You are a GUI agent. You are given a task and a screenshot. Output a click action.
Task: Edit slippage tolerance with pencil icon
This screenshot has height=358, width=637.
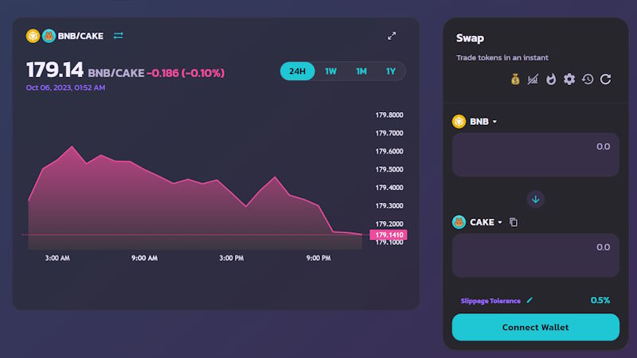530,301
